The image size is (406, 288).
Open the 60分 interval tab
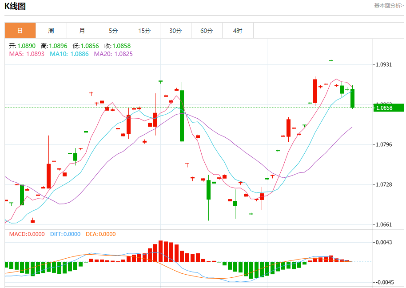click(207, 31)
